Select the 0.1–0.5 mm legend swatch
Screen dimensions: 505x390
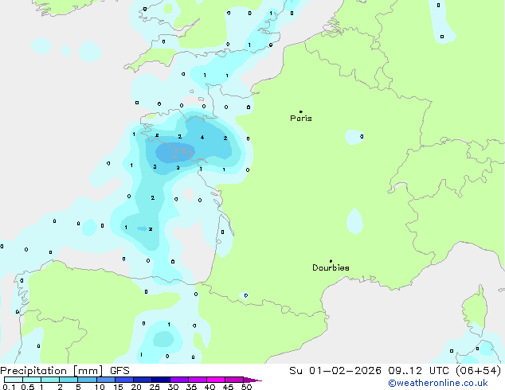click(x=14, y=380)
